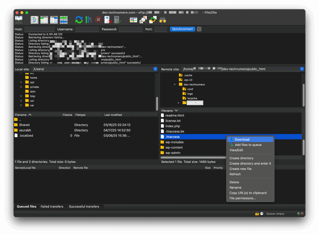319x235 pixels.
Task: Refresh the file and folder lists
Action: [x=79, y=20]
